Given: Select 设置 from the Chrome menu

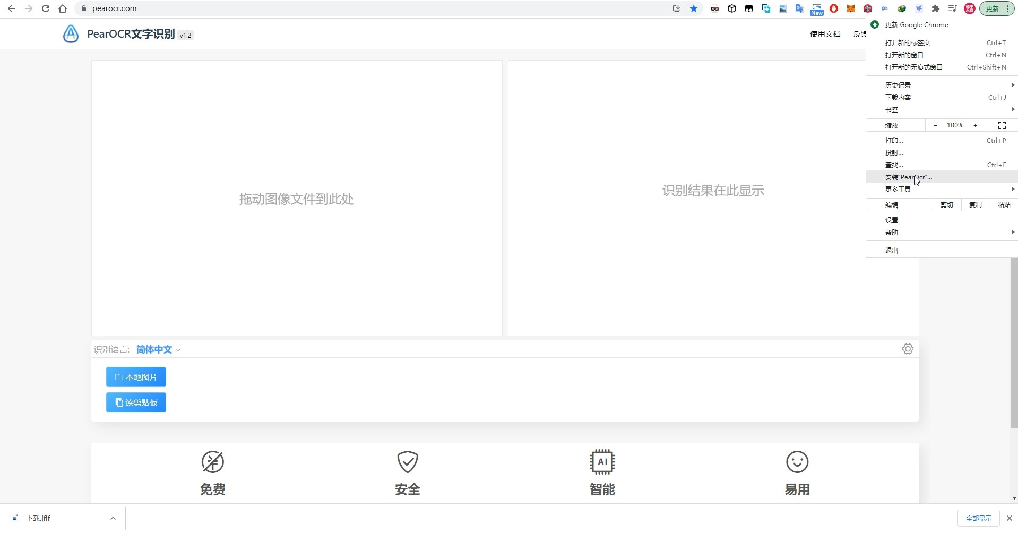Looking at the screenshot, I should click(892, 219).
